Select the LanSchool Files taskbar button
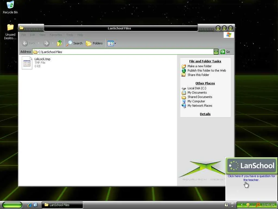The image size is (278, 209). (62, 205)
